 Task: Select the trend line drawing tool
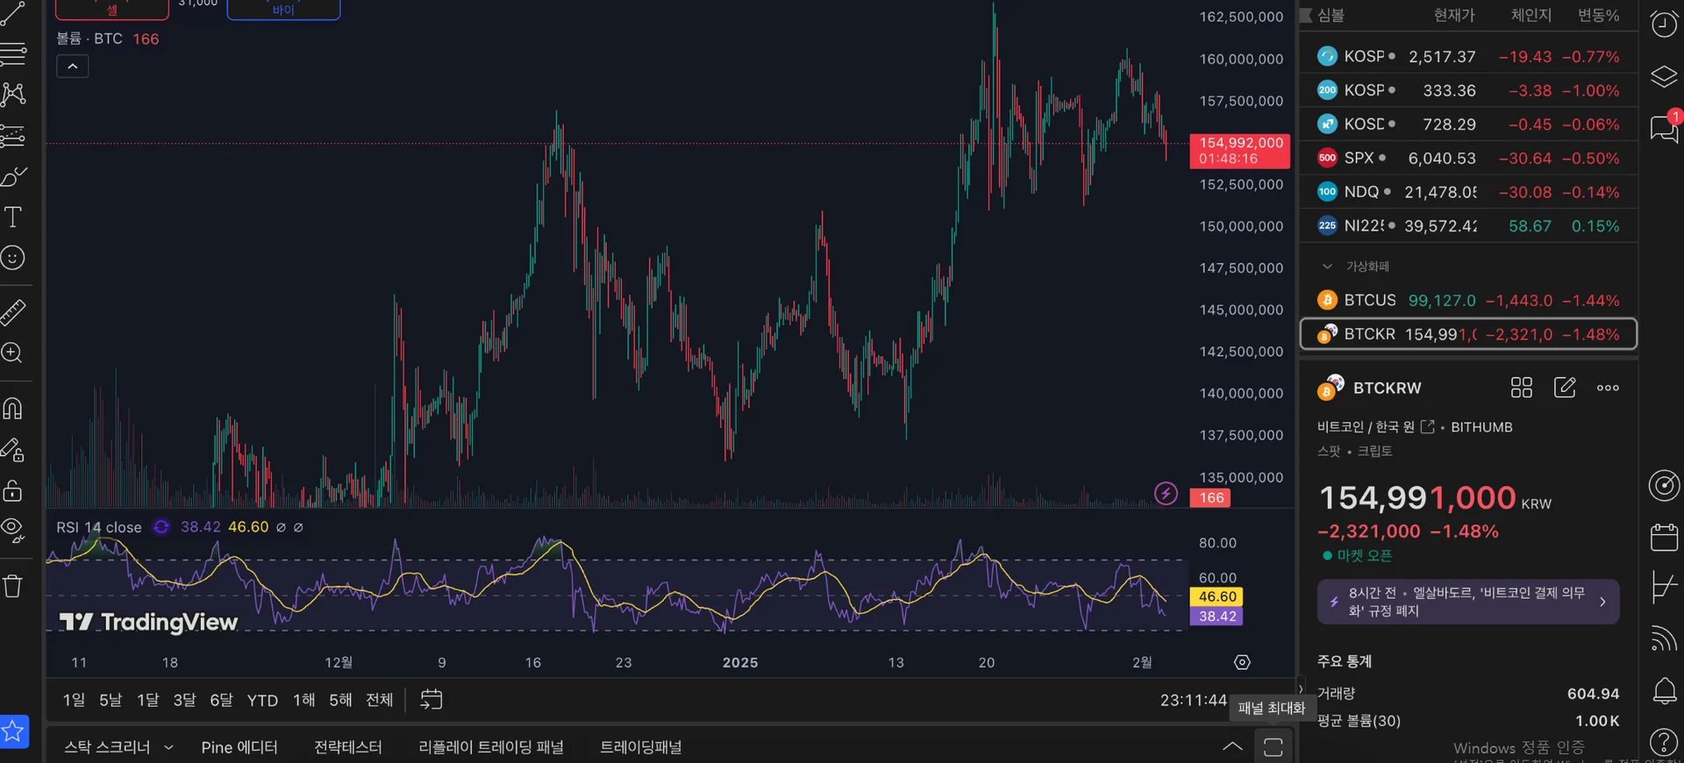tap(12, 14)
